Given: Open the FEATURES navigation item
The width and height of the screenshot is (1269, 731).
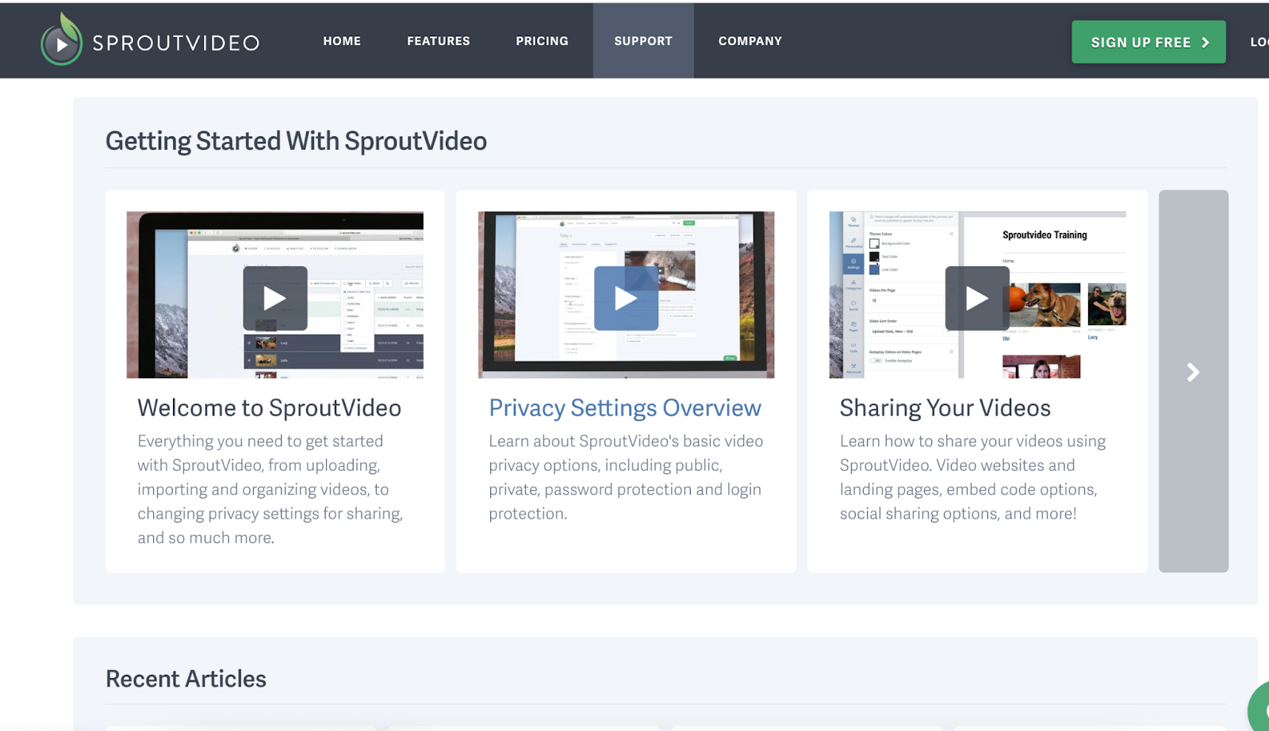Looking at the screenshot, I should 439,40.
